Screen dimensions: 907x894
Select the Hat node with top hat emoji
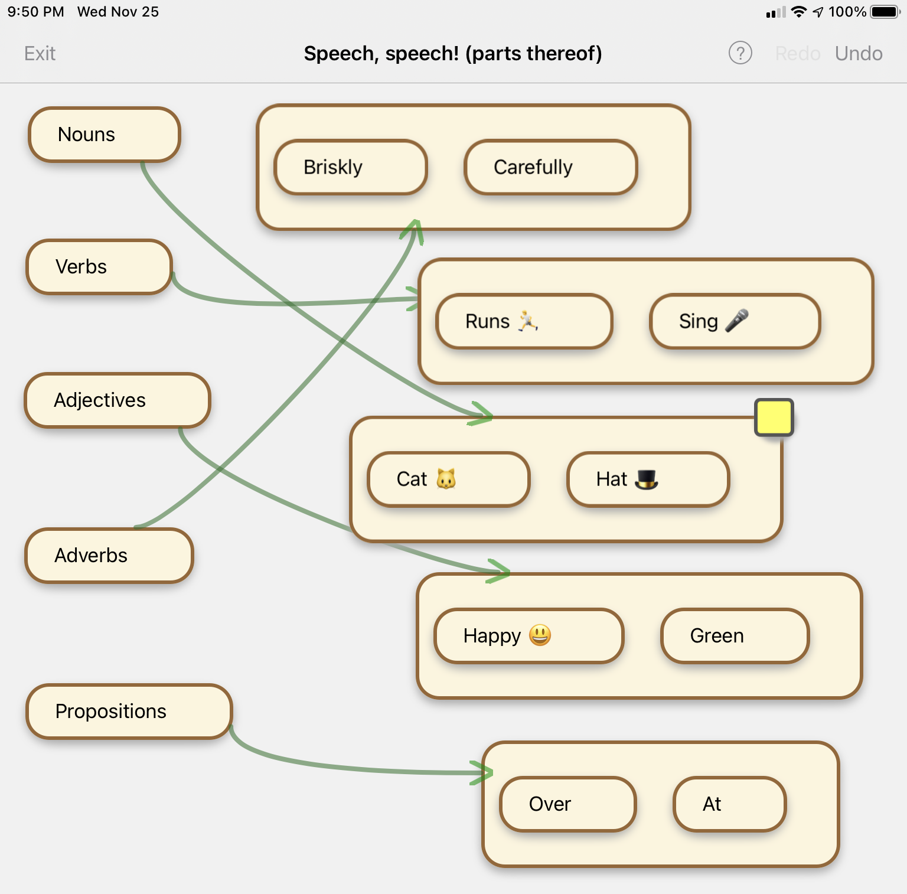coord(648,479)
